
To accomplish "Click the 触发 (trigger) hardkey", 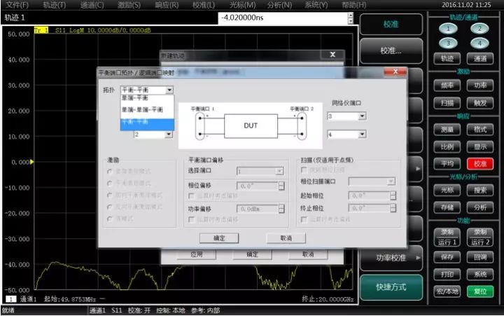I will [x=480, y=103].
